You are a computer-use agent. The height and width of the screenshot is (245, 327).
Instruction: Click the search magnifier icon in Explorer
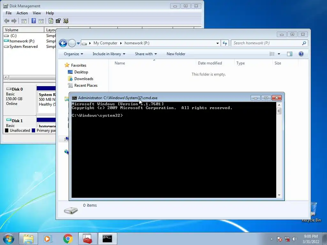(x=304, y=43)
